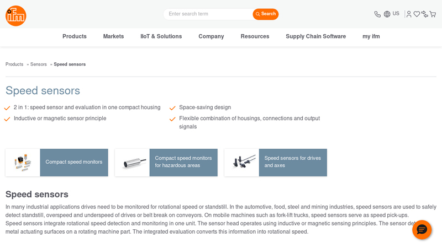Click the ifm logo

pos(15,15)
